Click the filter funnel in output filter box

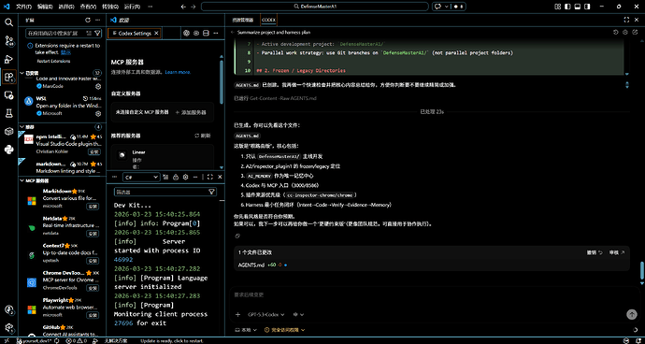point(211,192)
